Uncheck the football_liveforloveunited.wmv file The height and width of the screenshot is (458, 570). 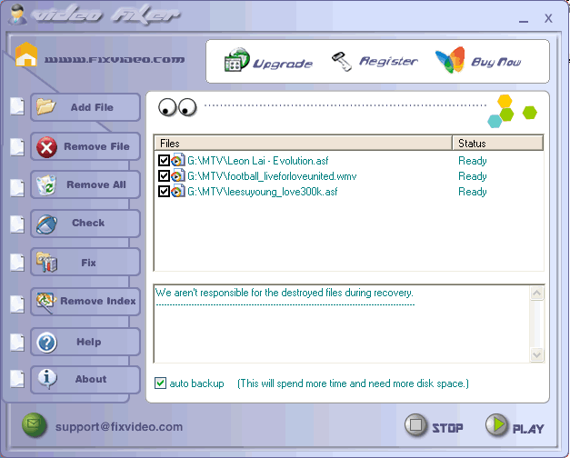(164, 176)
